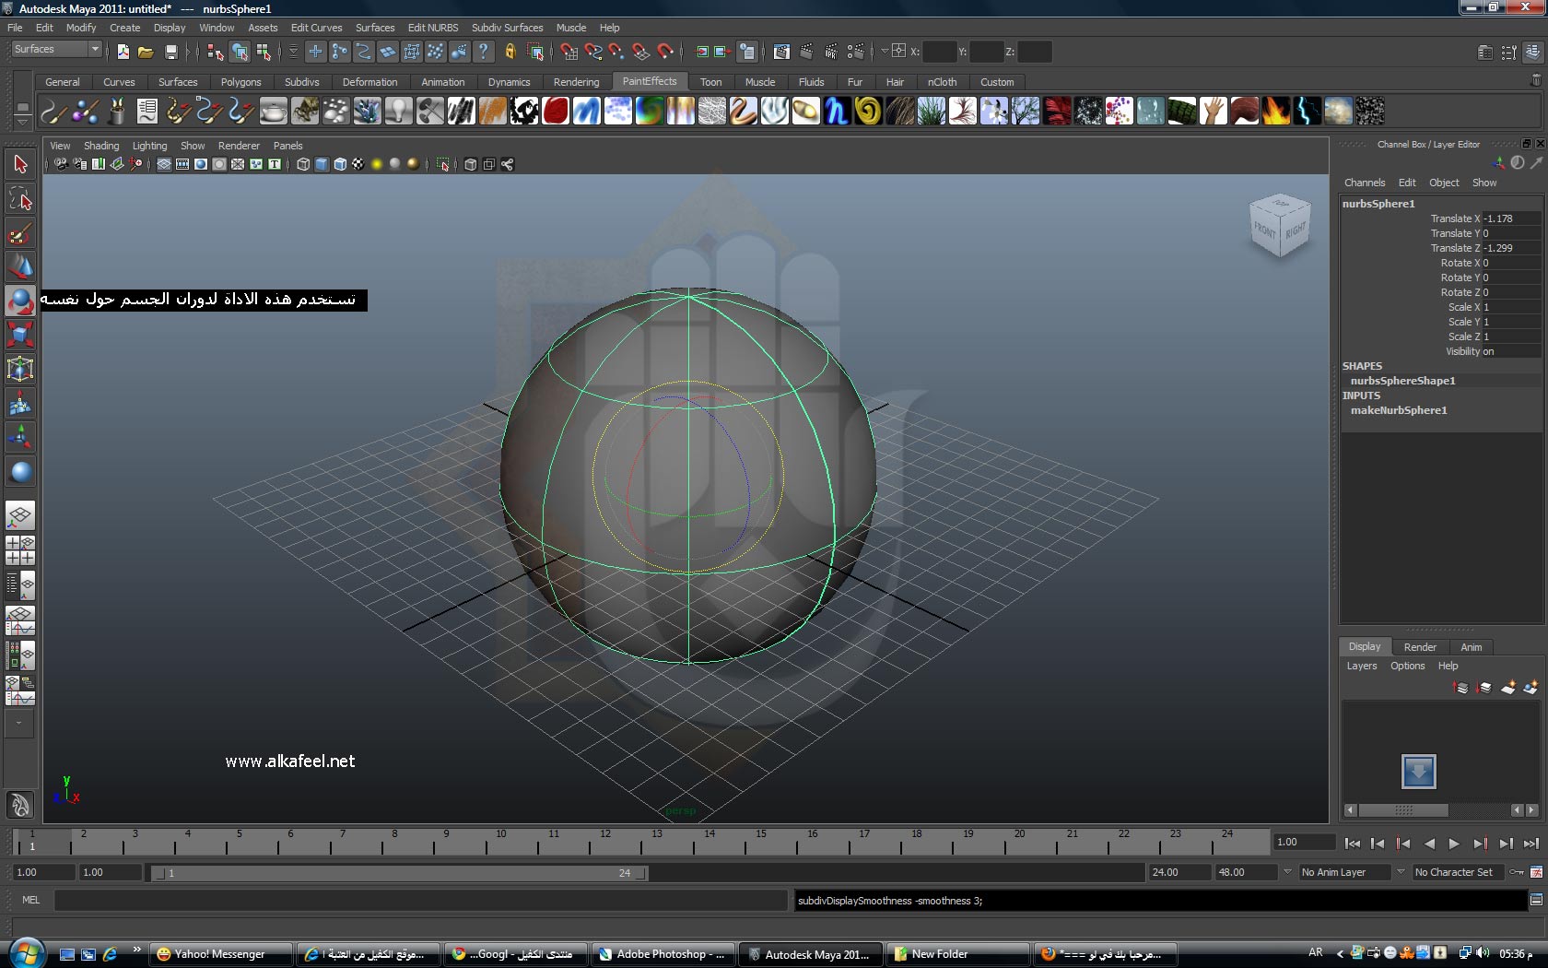Toggle the lock selection padlock icon
The width and height of the screenshot is (1548, 968).
[510, 52]
